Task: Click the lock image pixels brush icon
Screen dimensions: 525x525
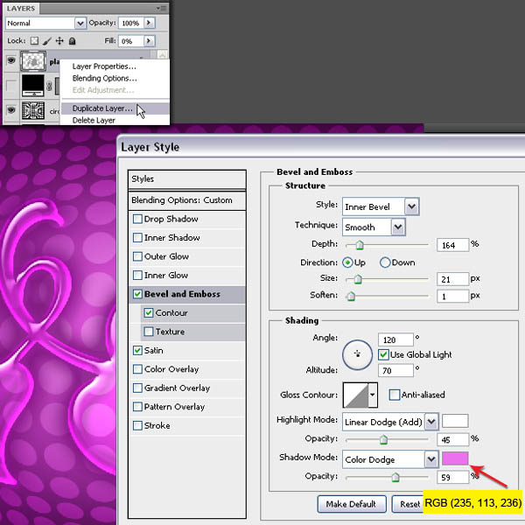Action: tap(46, 40)
